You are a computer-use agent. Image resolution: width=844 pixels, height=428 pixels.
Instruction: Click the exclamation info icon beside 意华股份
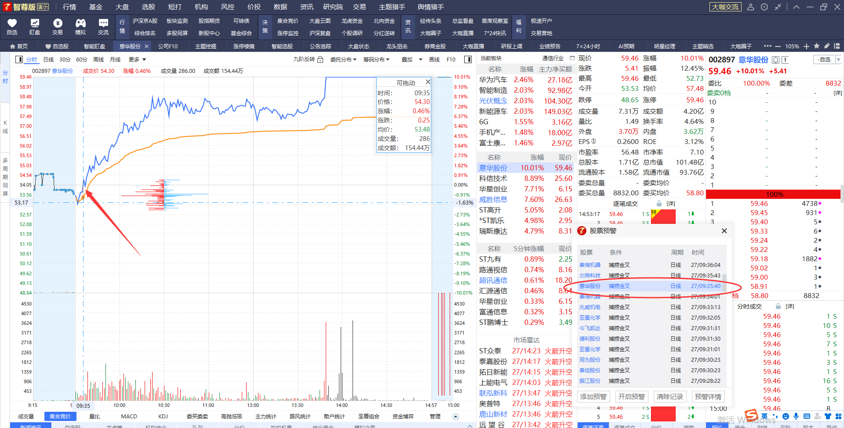(x=785, y=60)
